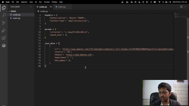The height and width of the screenshot is (106, 189).
Task: Click the round avatar icon in activity bar
Action: click(4, 45)
